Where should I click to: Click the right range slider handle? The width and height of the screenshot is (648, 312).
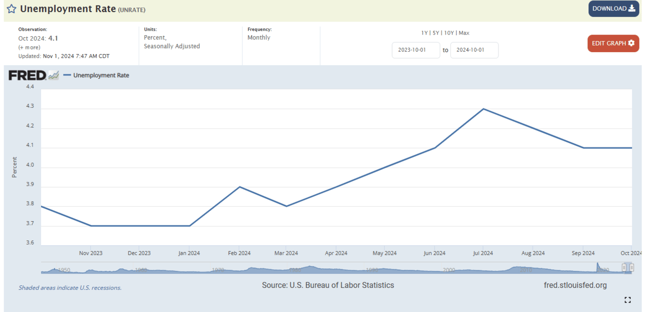(x=631, y=268)
